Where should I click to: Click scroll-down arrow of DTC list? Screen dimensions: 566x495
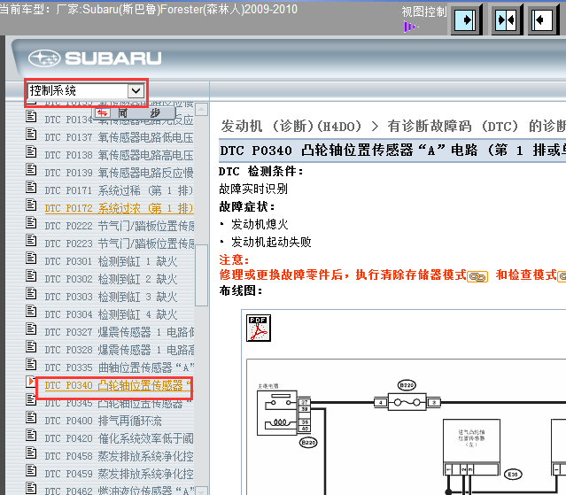pyautogui.click(x=201, y=491)
